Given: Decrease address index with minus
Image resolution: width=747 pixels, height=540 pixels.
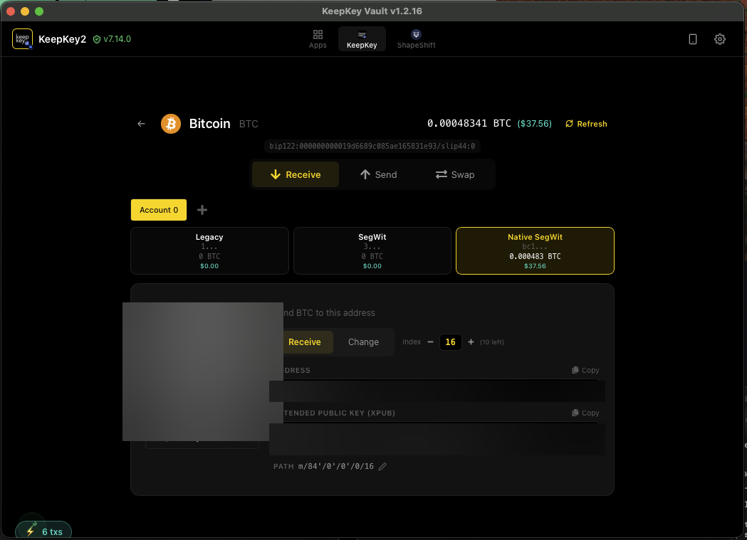Looking at the screenshot, I should 430,342.
